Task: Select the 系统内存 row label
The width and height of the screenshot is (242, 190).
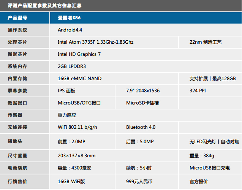Action: pos(17,66)
